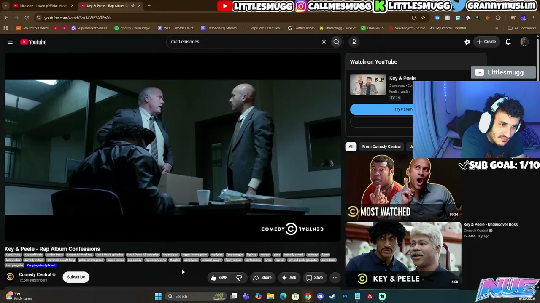Viewport: 540px width, 303px height.
Task: Open File Explorer from the taskbar
Action: tap(271, 296)
